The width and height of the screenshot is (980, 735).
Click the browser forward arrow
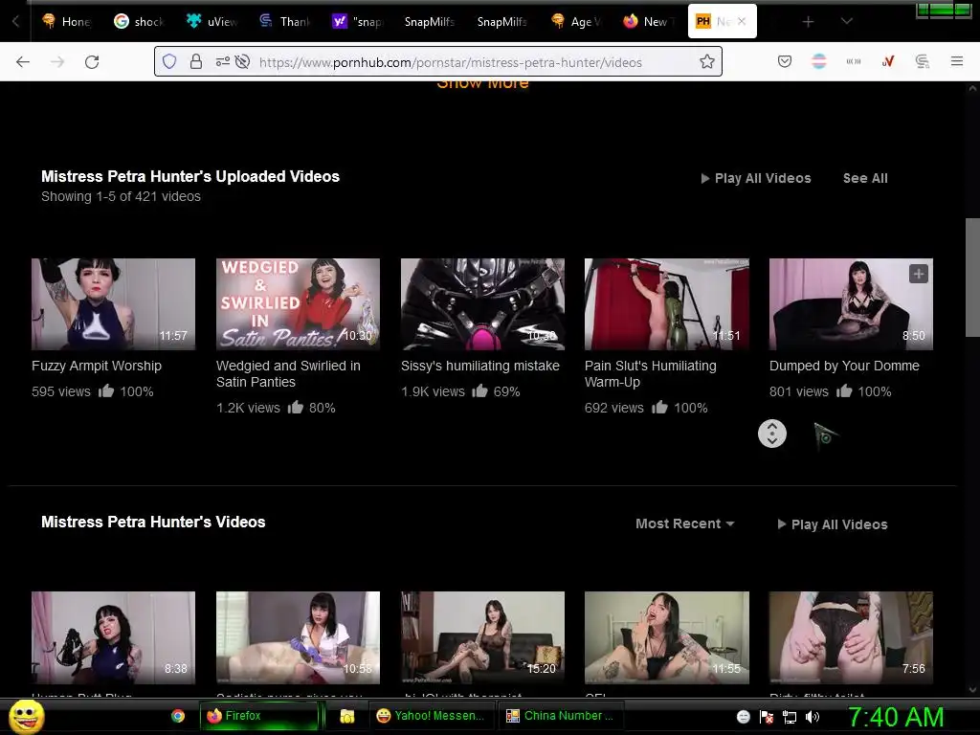click(x=57, y=61)
